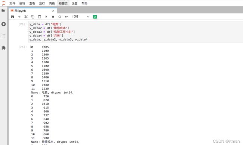
Task: Restart kernel and run all cells
Action: point(67,17)
